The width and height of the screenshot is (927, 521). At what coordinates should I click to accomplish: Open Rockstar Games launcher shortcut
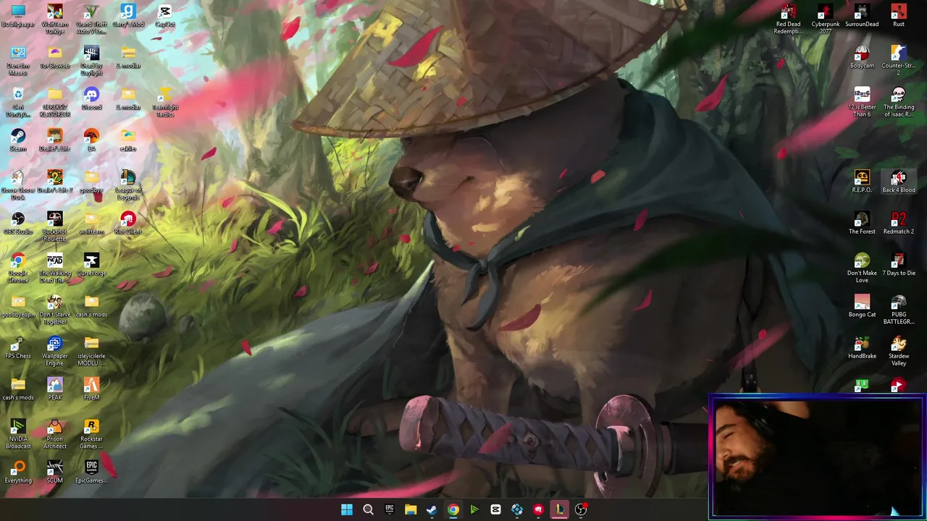click(x=91, y=435)
